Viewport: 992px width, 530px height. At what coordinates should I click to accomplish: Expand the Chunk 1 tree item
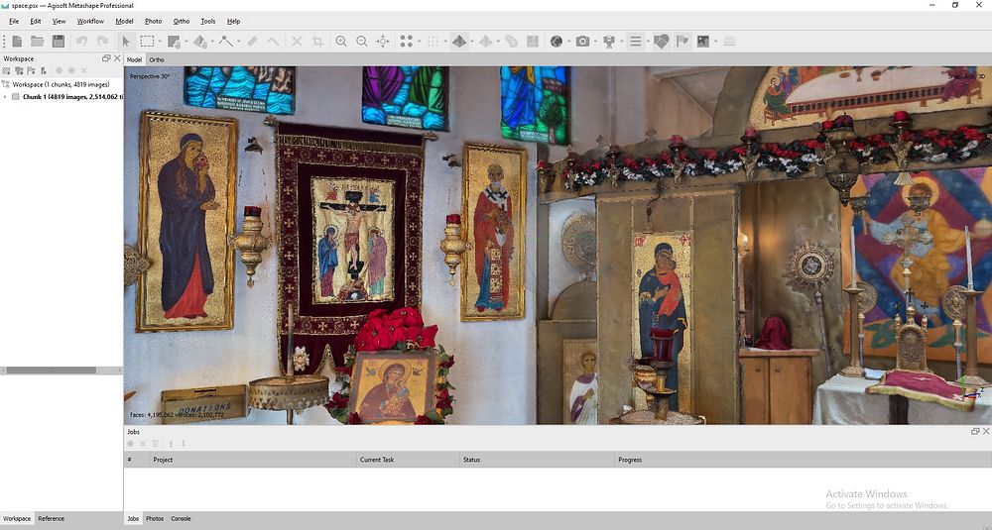pos(5,96)
